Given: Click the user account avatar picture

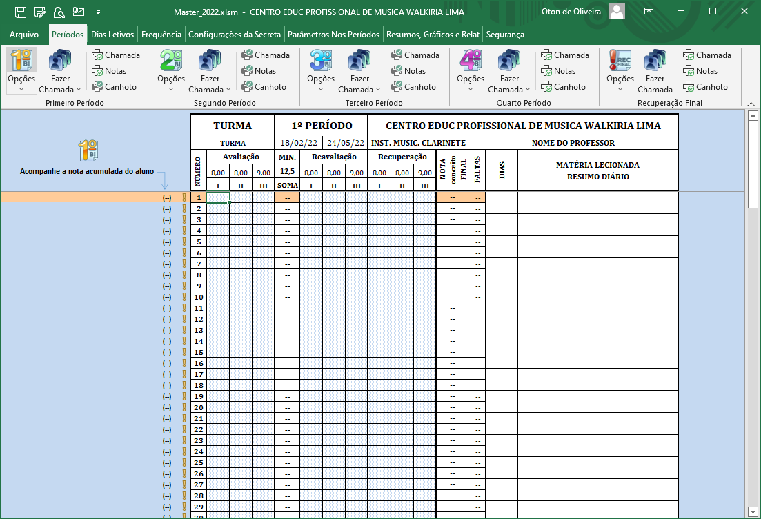Looking at the screenshot, I should (617, 12).
